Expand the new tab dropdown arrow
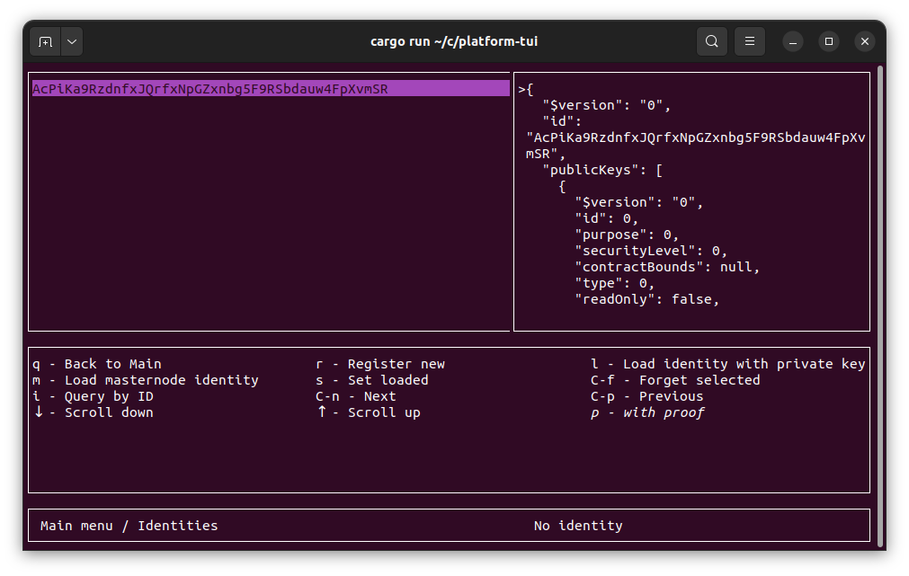This screenshot has width=909, height=576. (72, 41)
